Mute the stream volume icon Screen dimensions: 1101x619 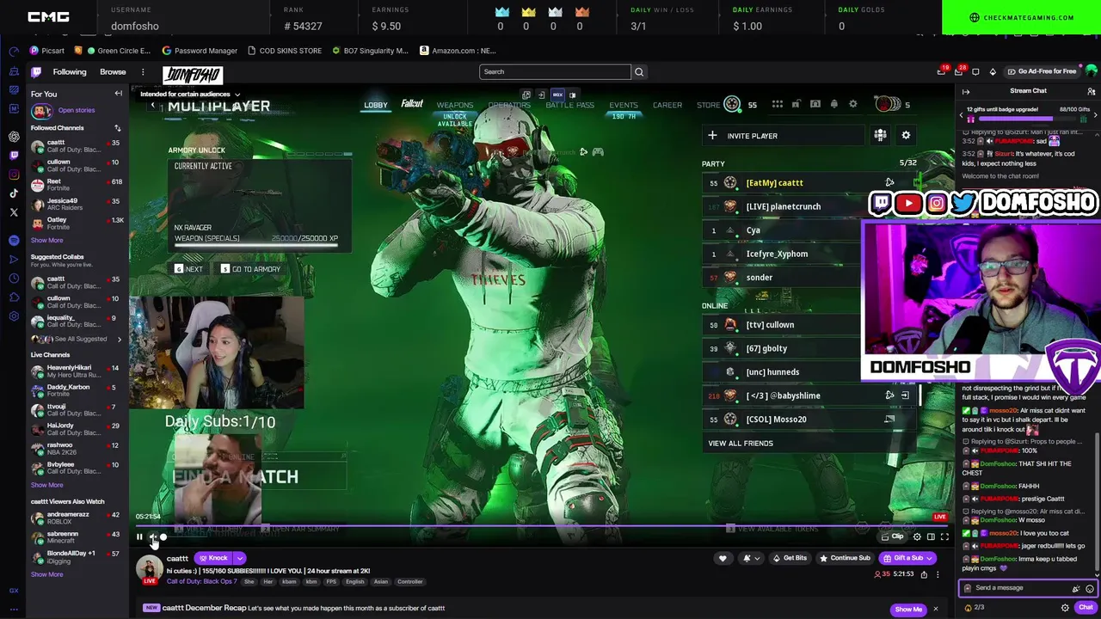(152, 537)
